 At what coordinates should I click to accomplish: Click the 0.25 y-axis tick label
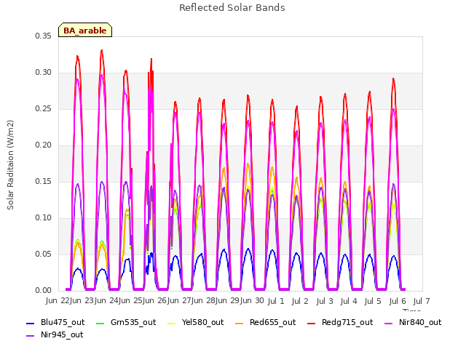(x=43, y=108)
